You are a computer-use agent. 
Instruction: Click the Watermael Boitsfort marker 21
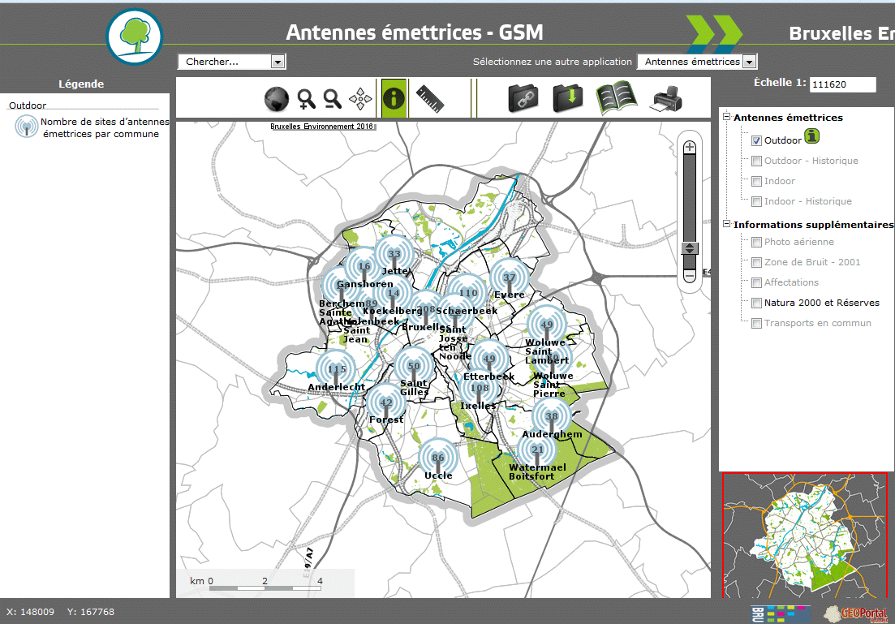(538, 450)
